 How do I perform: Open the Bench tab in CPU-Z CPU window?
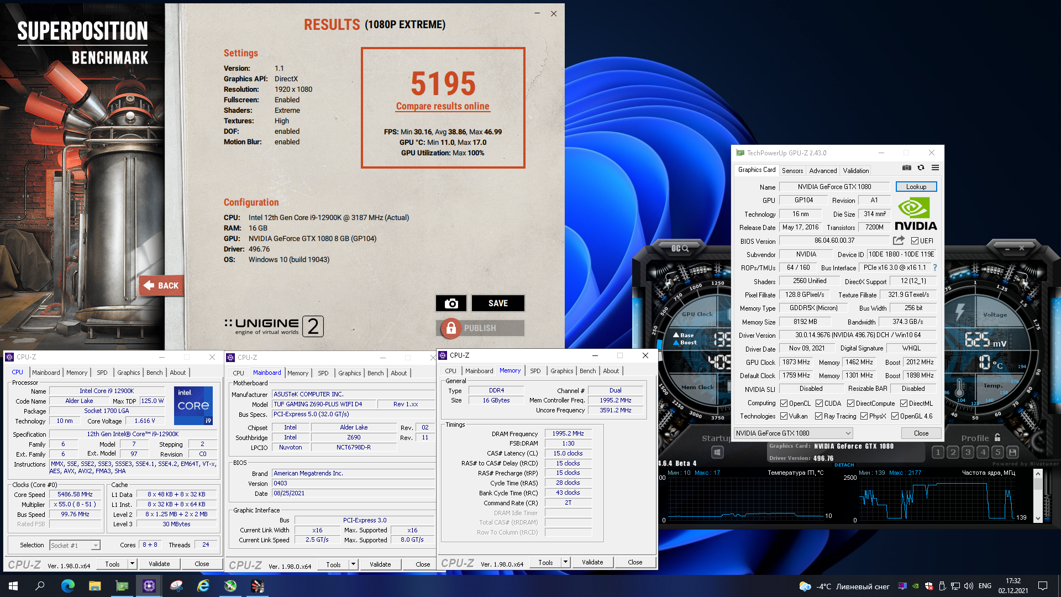(x=155, y=373)
